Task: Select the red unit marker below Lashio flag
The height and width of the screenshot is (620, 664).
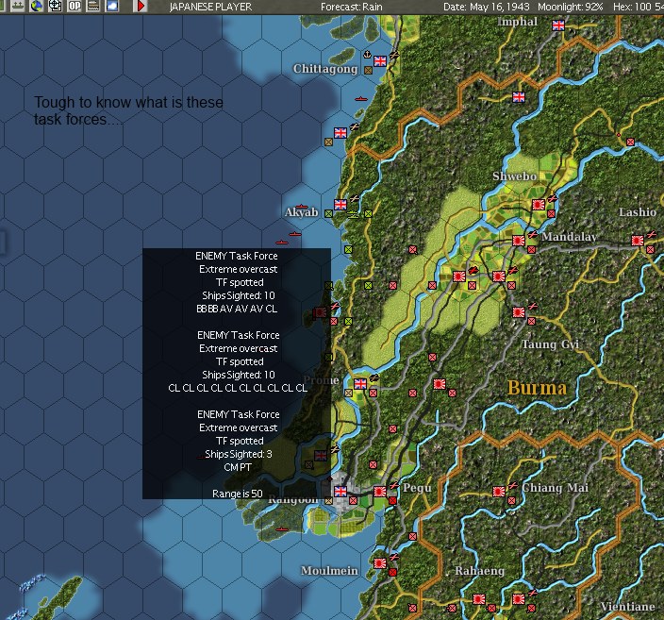Action: pyautogui.click(x=651, y=250)
